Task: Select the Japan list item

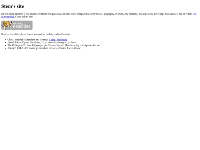Action: click(x=42, y=43)
